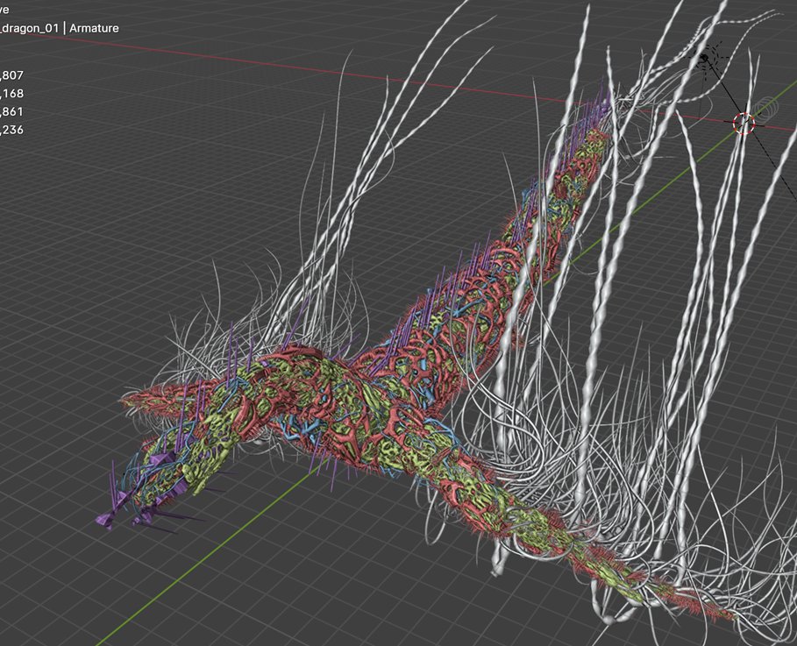Click the ',861' statistics value
Screen dimensions: 797x646
(x=11, y=112)
